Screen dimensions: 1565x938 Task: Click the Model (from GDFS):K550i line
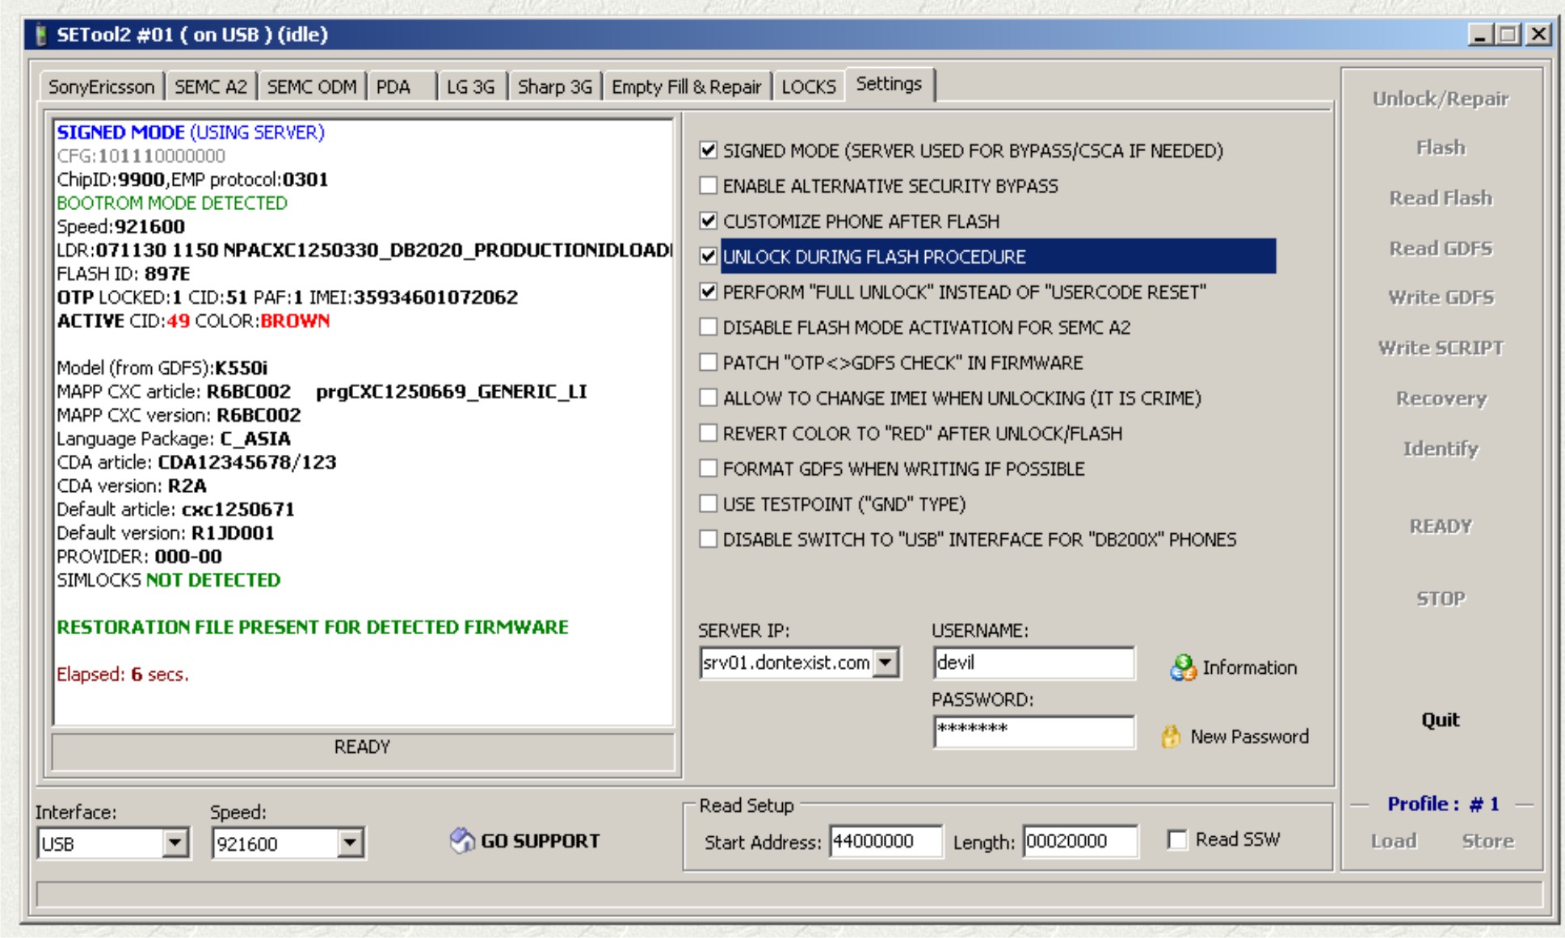(x=162, y=368)
